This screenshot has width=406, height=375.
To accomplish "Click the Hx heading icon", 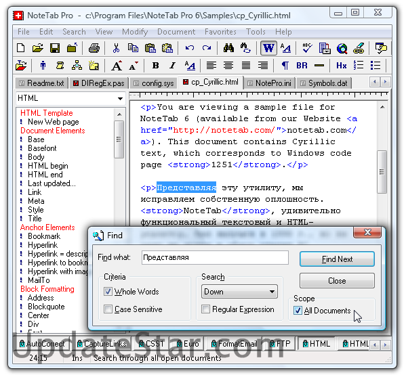I will (x=341, y=66).
